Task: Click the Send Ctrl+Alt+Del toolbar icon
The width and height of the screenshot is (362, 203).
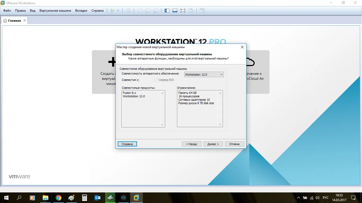Action: pyautogui.click(x=128, y=11)
